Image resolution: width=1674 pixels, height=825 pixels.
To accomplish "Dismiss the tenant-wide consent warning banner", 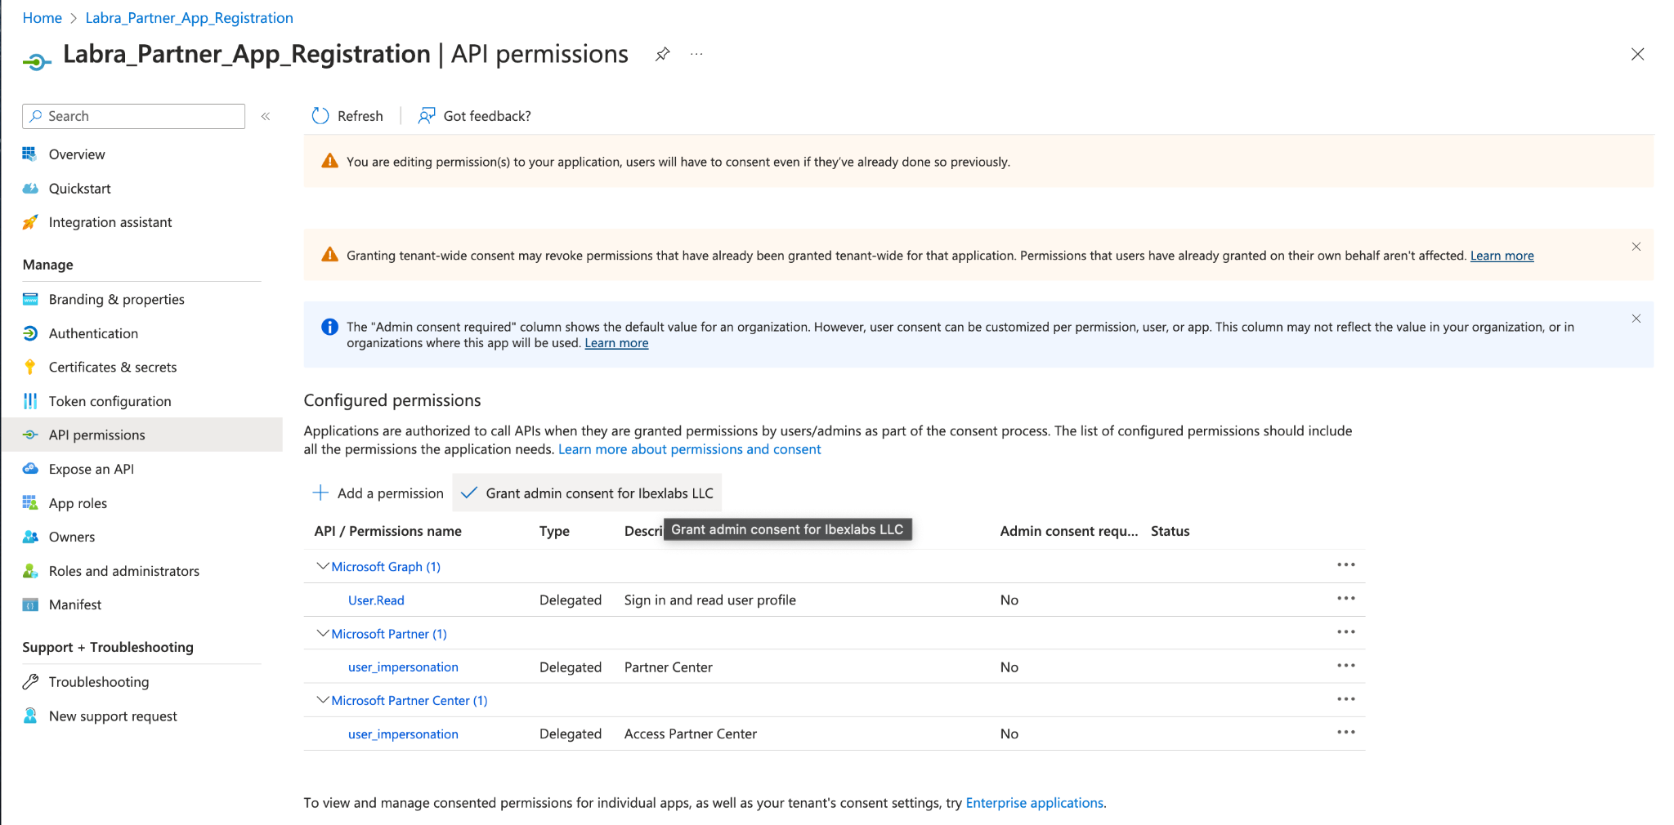I will 1636,247.
